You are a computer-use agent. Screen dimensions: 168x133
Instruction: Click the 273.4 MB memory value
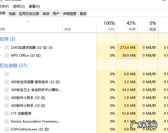click(x=128, y=48)
